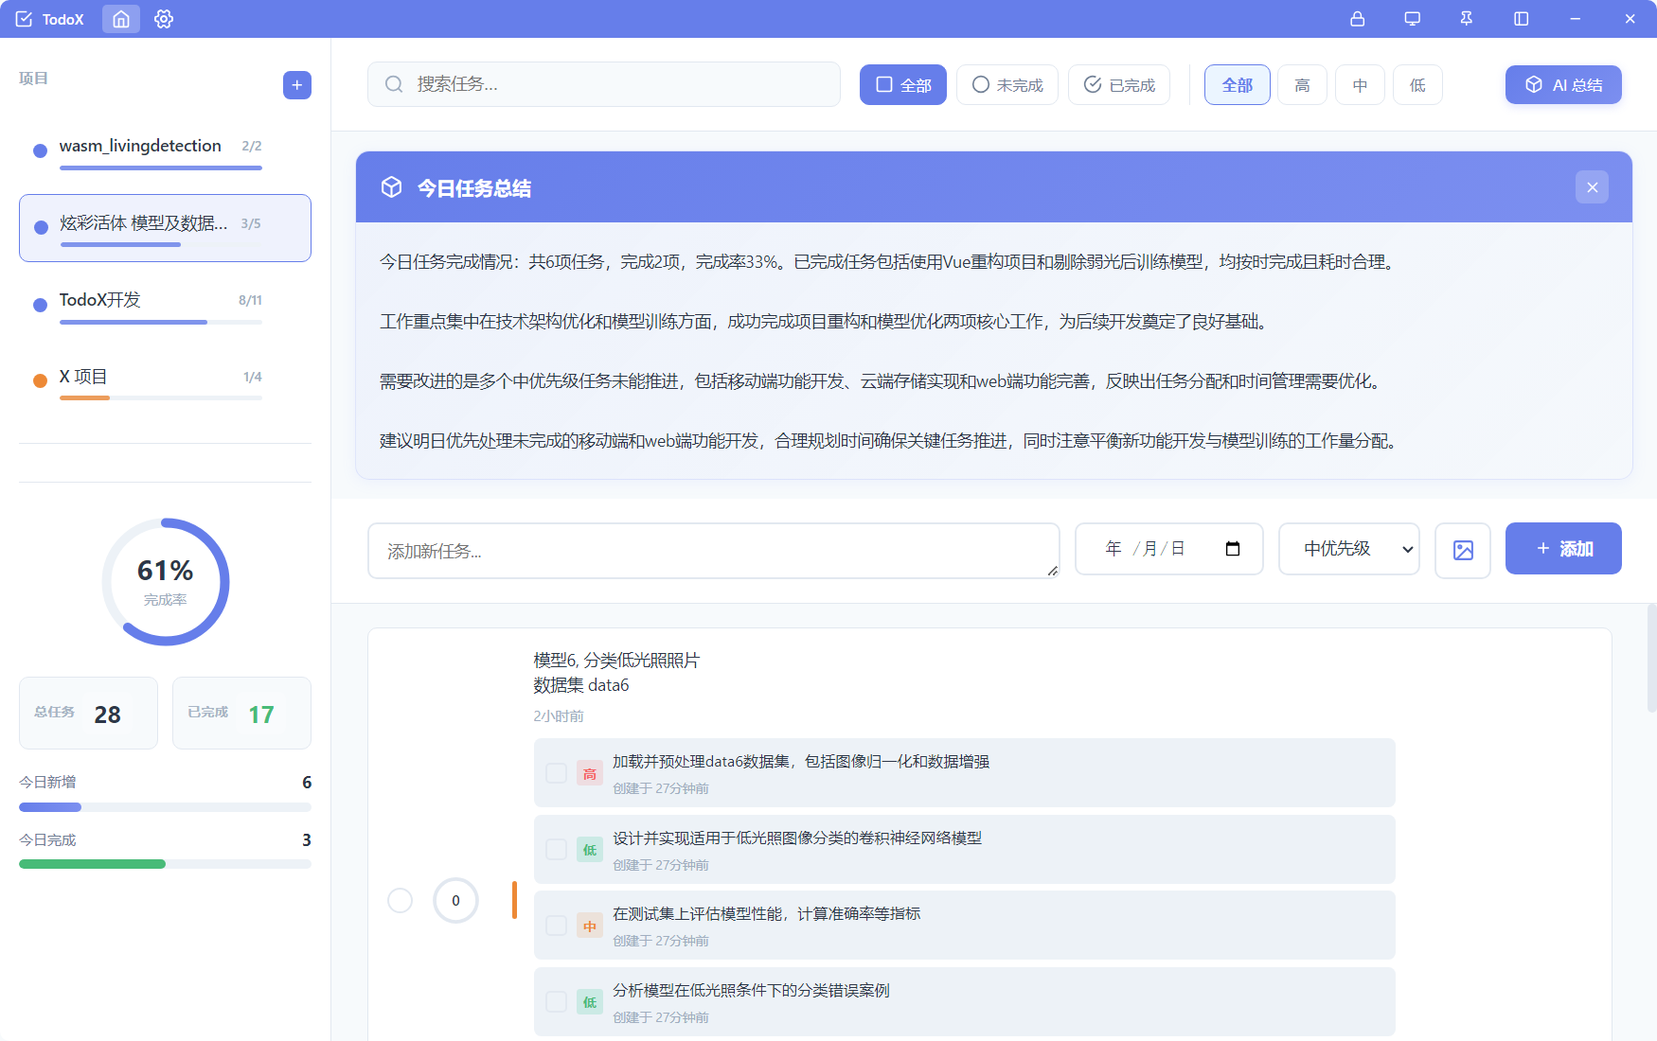Check off the data6 preprocessing task
The image size is (1657, 1041).
click(556, 772)
